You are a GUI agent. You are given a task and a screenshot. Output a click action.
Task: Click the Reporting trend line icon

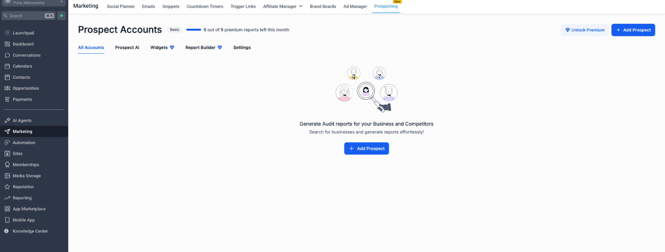(x=7, y=198)
